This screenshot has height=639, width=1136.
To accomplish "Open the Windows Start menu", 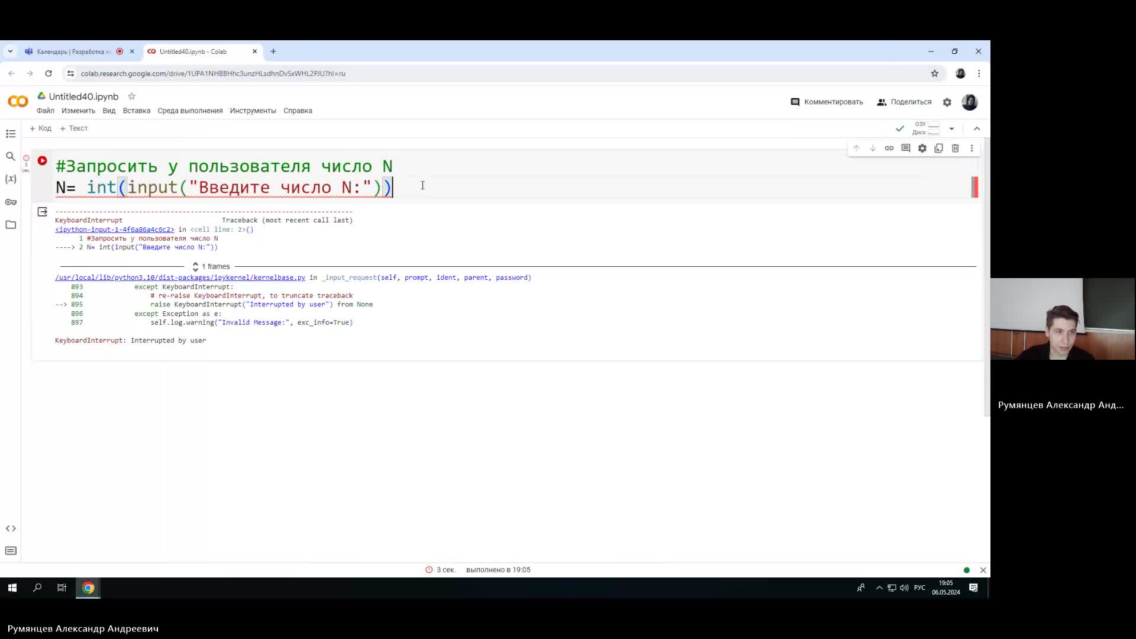I will coord(12,588).
